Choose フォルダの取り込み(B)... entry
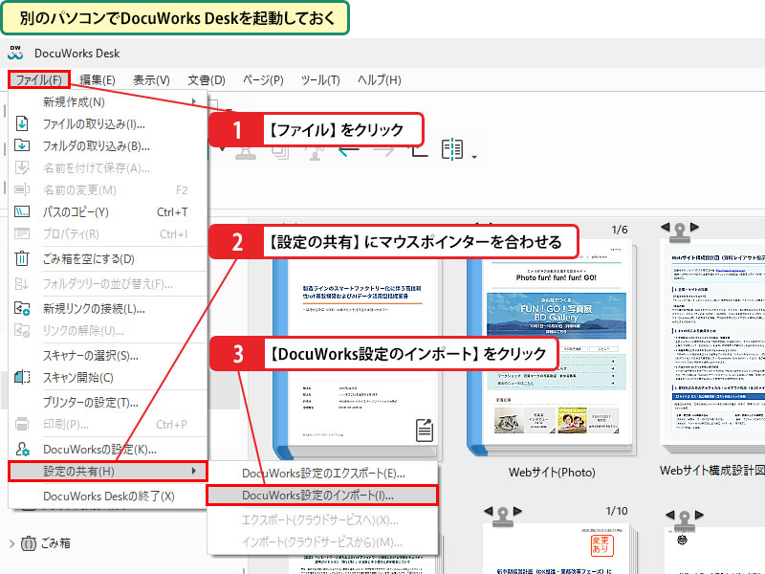 tap(108, 146)
